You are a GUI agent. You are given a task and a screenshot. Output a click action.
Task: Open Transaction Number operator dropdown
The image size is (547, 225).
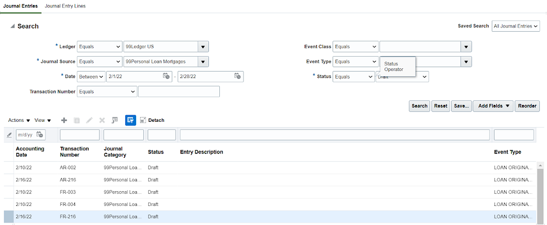(x=107, y=92)
